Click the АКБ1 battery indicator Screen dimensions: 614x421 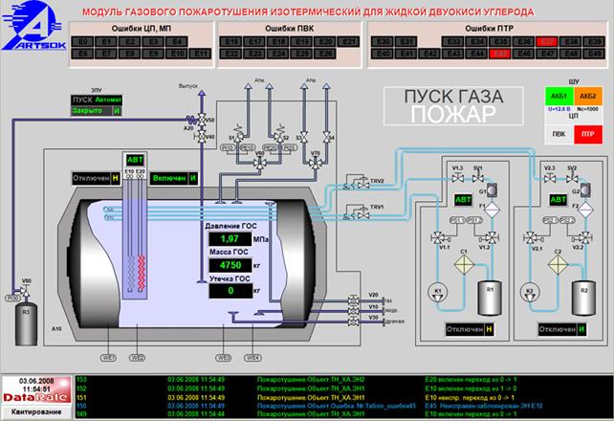click(x=559, y=96)
